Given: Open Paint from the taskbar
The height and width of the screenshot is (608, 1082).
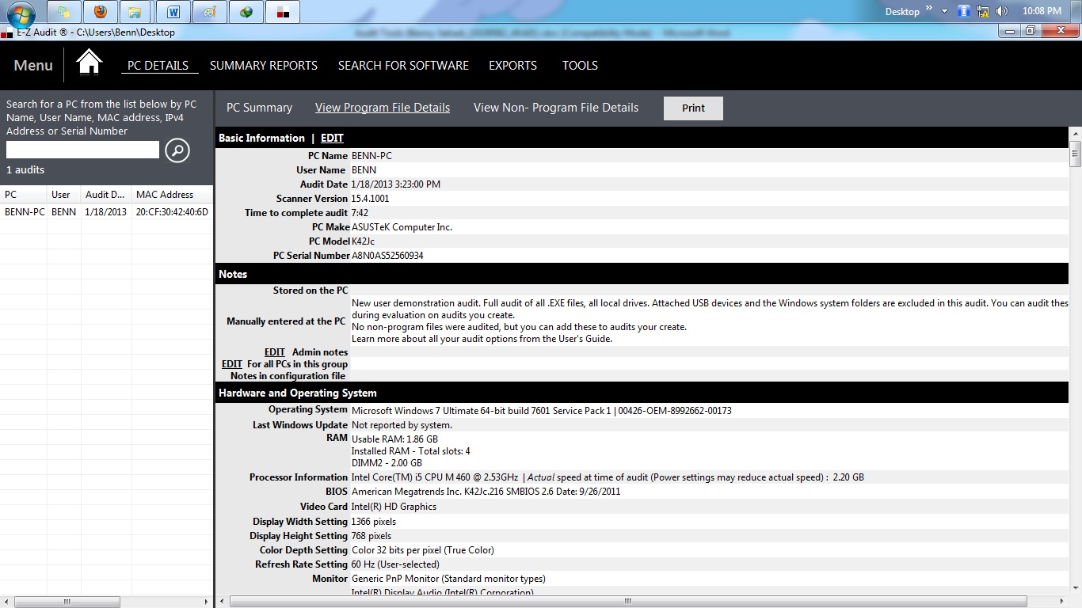Looking at the screenshot, I should (x=209, y=11).
